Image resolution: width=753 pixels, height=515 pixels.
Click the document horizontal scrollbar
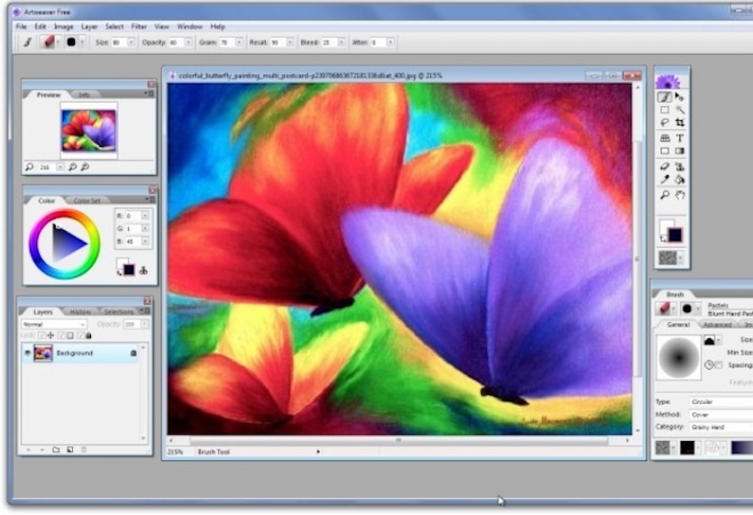398,440
